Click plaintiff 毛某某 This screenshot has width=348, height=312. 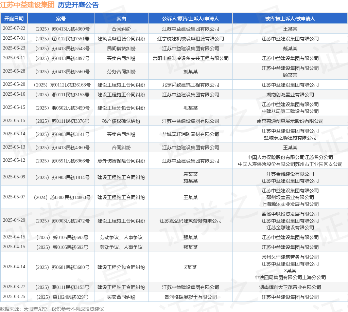(x=190, y=108)
